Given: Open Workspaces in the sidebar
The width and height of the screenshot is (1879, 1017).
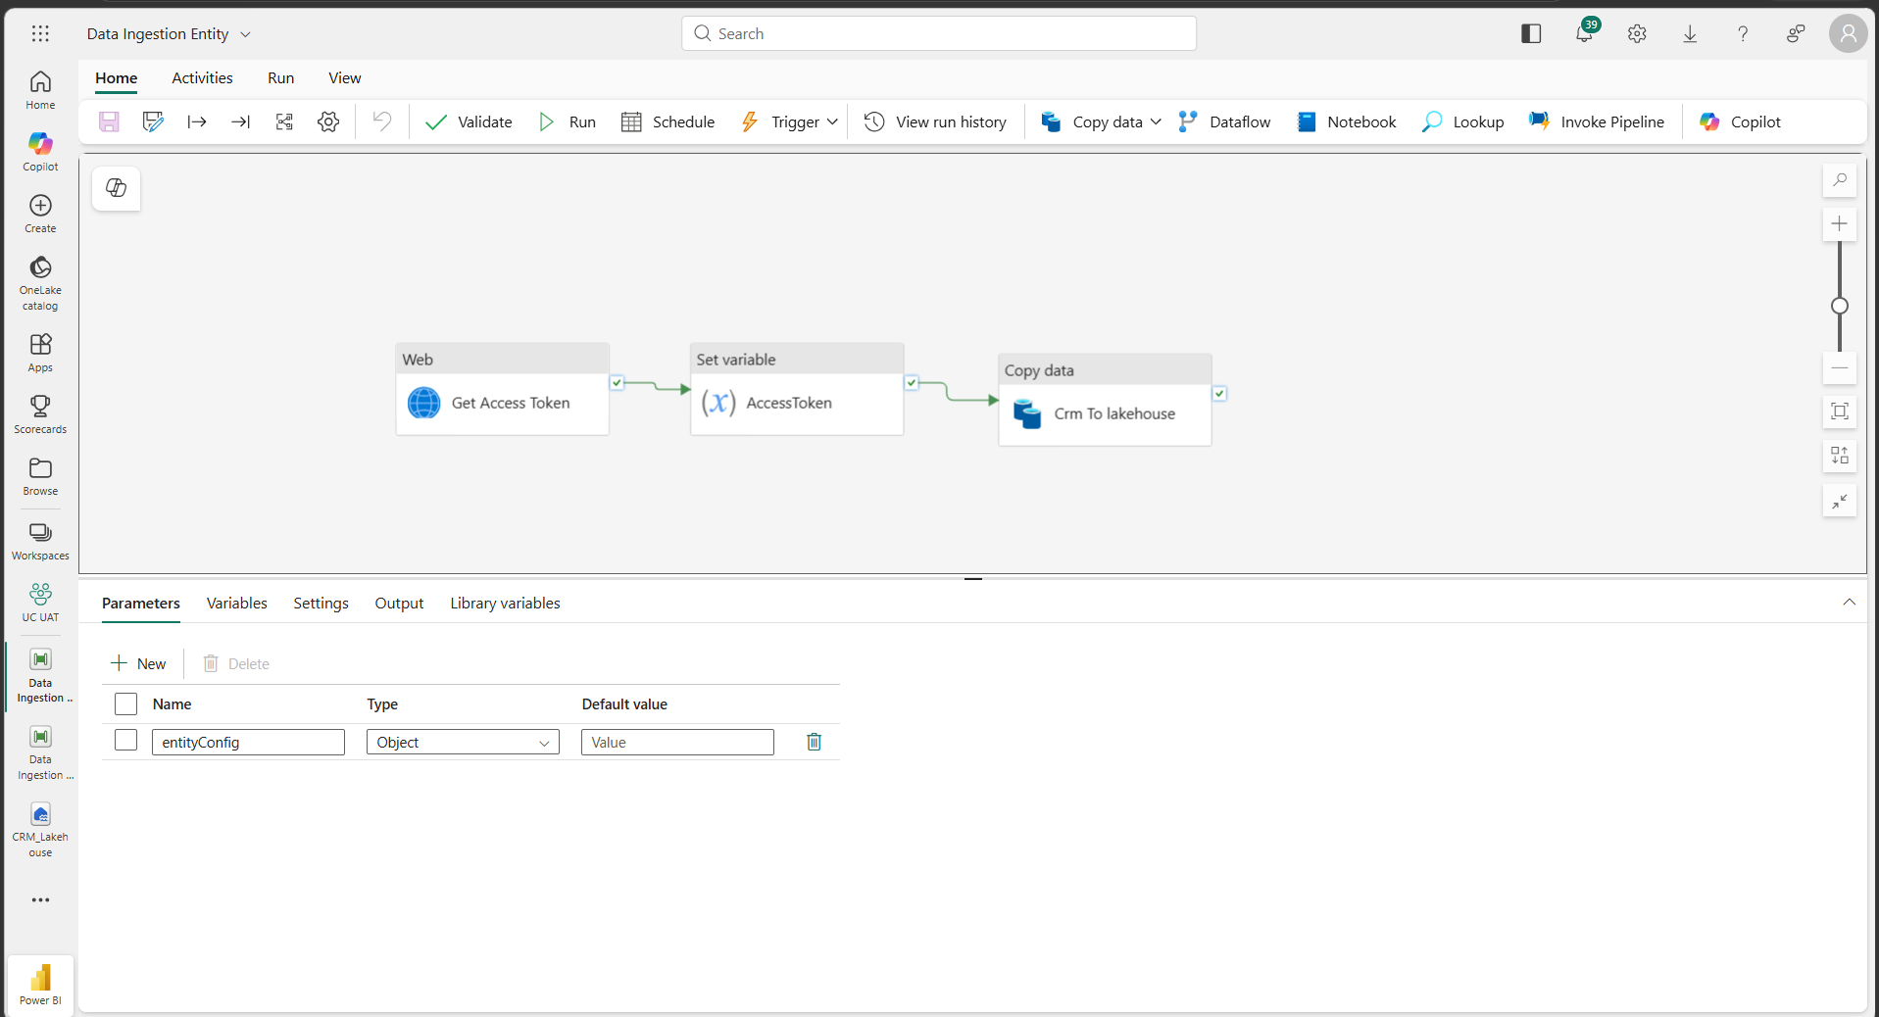Looking at the screenshot, I should (x=40, y=541).
